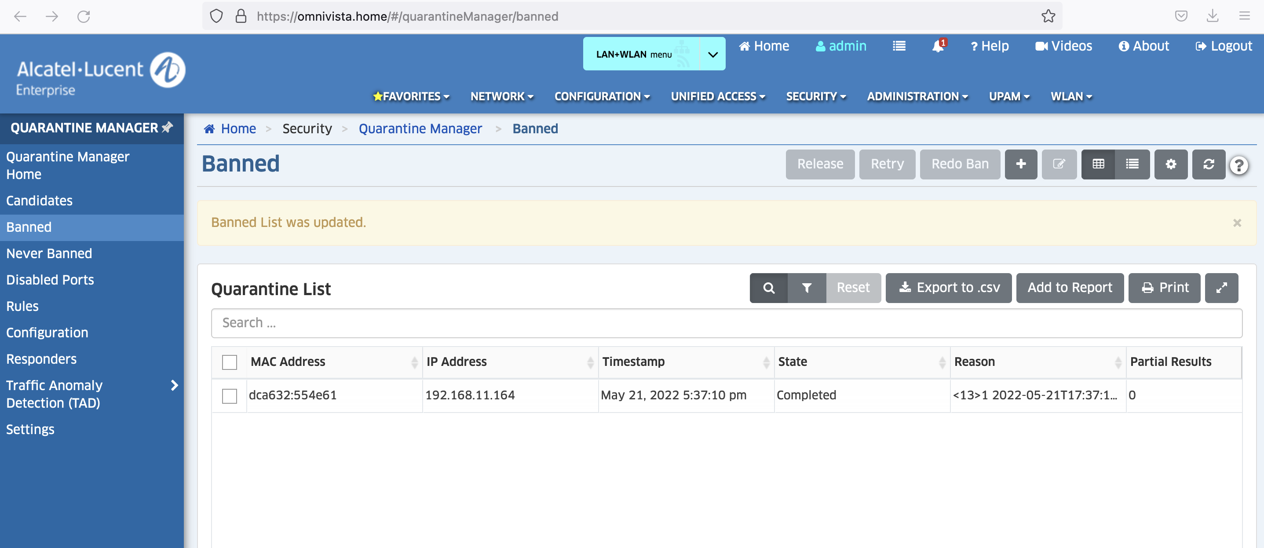This screenshot has width=1264, height=548.
Task: Click the plus icon to add banned device
Action: [1021, 164]
